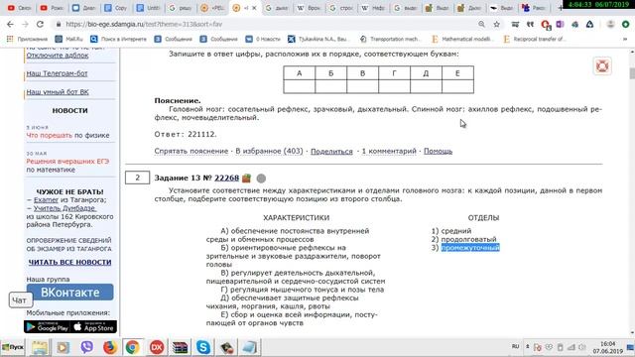Reload the page with the refresh icon
Image resolution: width=635 pixels, height=357 pixels.
click(x=40, y=24)
